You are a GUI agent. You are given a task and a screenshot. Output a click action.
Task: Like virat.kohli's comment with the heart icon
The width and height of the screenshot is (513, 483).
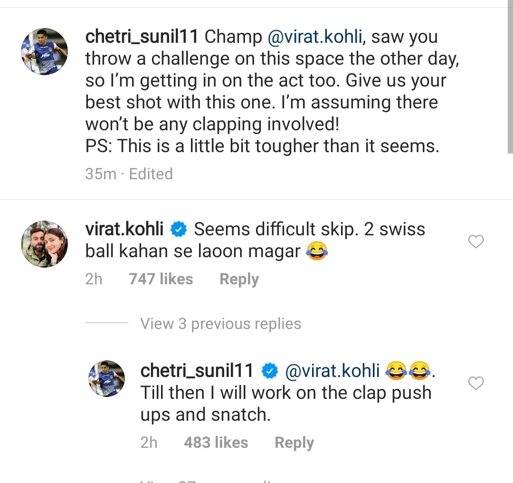point(475,242)
